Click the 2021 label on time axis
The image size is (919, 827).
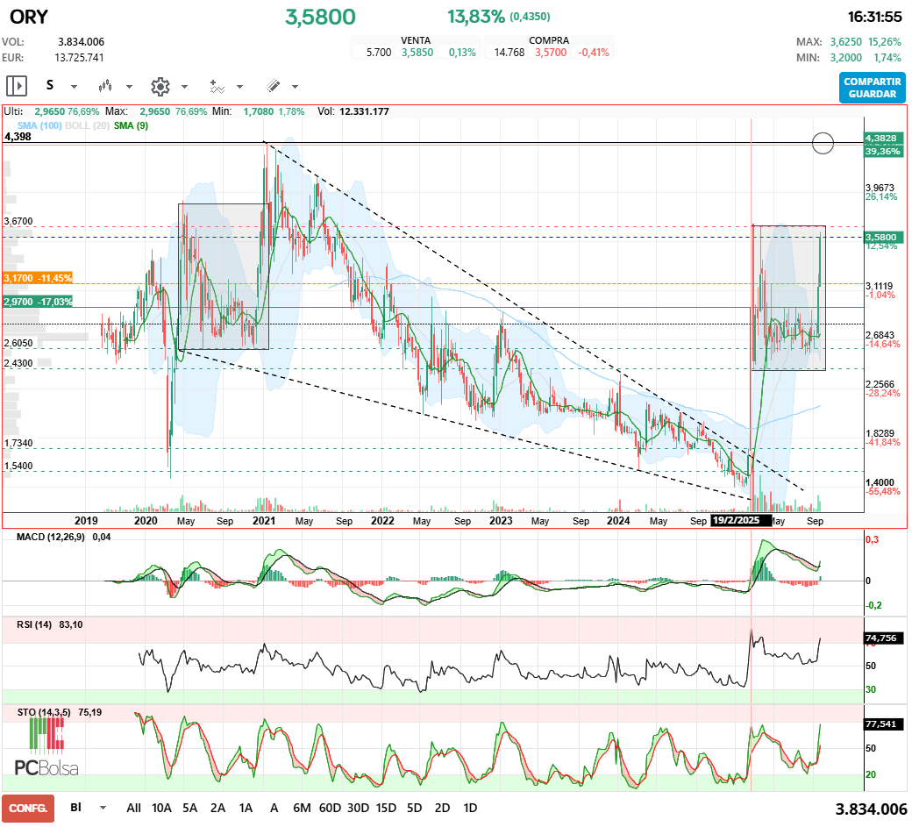pos(264,520)
